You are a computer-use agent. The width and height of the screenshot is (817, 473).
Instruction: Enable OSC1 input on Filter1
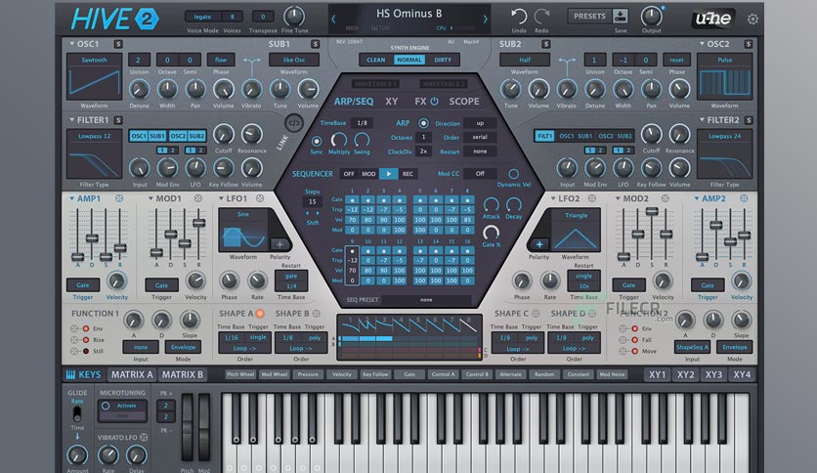pos(139,136)
